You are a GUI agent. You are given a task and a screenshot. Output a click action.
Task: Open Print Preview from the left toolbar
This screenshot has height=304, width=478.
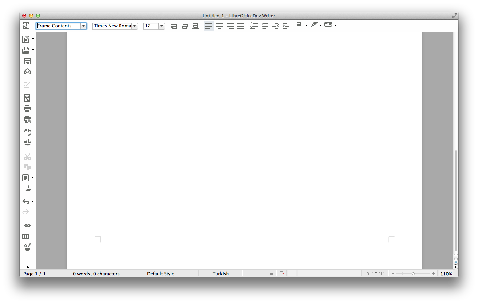pyautogui.click(x=27, y=119)
